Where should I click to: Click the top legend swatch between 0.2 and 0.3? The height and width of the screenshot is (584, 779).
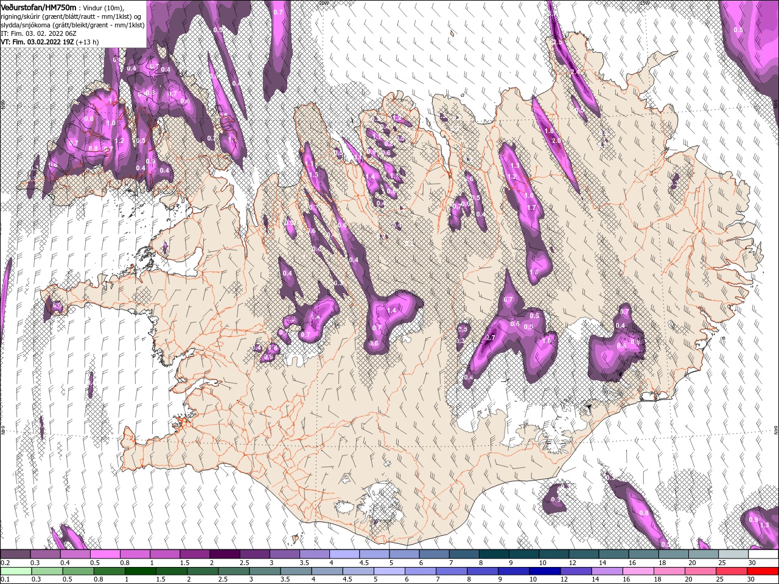click(x=16, y=554)
